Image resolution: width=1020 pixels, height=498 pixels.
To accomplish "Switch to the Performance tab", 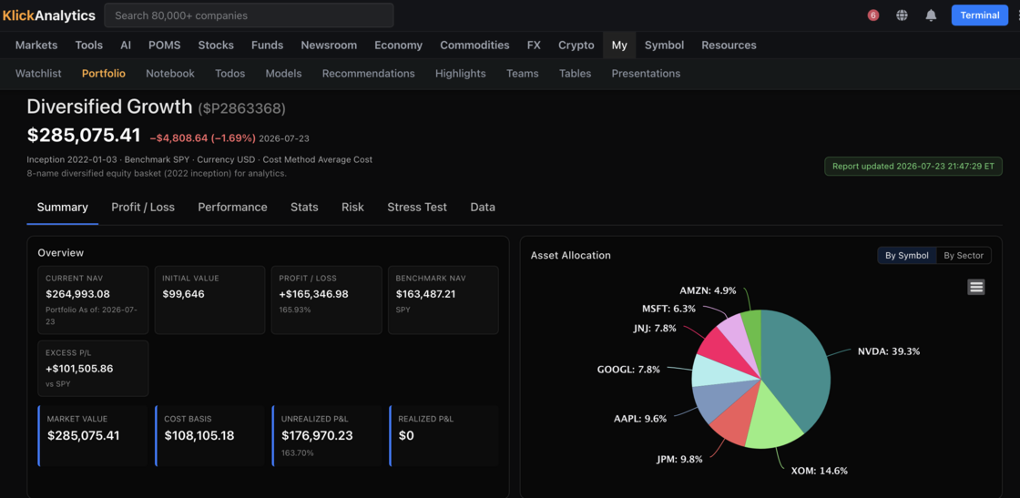I will [232, 208].
